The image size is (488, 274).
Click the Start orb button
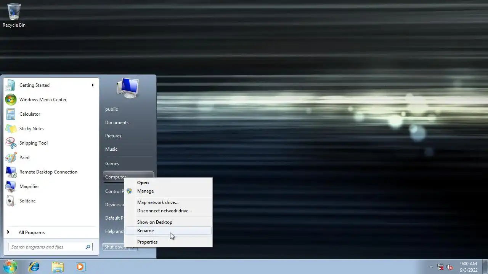pyautogui.click(x=10, y=266)
